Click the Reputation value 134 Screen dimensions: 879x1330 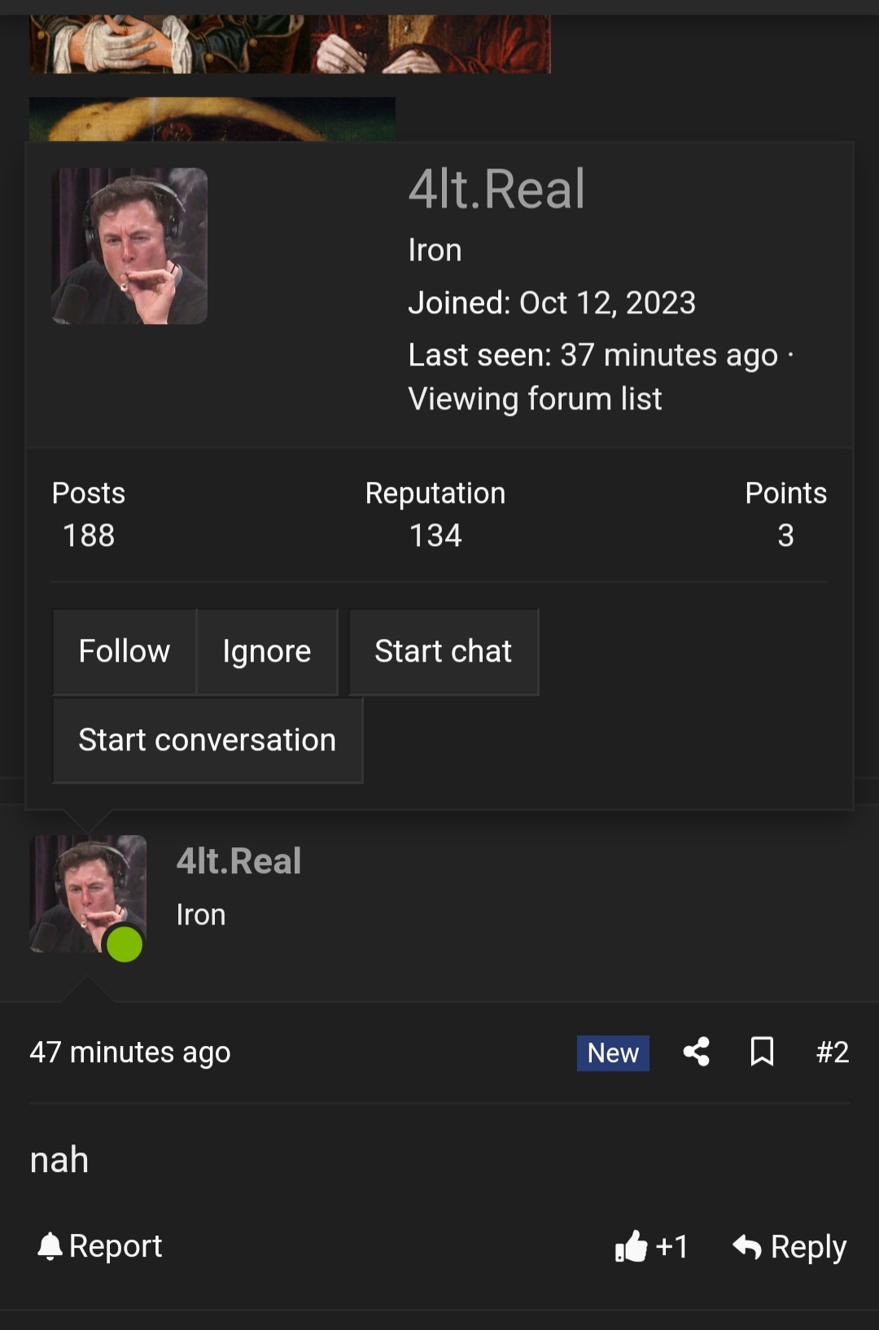[x=435, y=535]
